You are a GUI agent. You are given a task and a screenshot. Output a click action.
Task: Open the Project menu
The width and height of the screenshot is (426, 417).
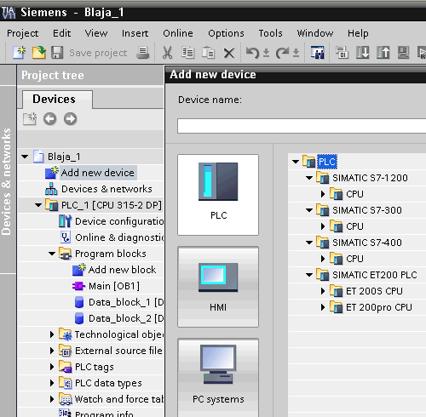click(x=23, y=33)
